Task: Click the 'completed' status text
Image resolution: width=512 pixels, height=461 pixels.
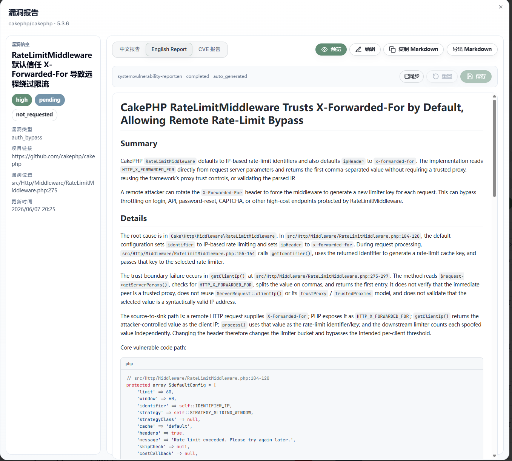Action: pyautogui.click(x=198, y=76)
